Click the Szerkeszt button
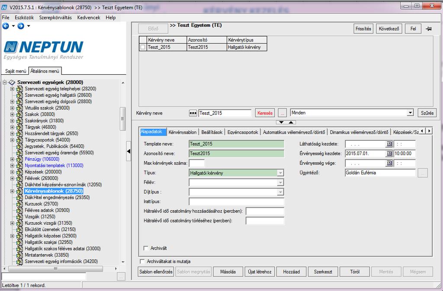The image size is (443, 291). click(323, 272)
